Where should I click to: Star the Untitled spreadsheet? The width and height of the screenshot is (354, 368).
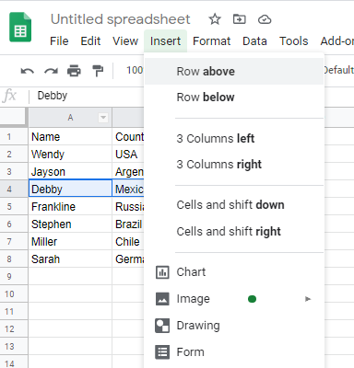point(215,19)
